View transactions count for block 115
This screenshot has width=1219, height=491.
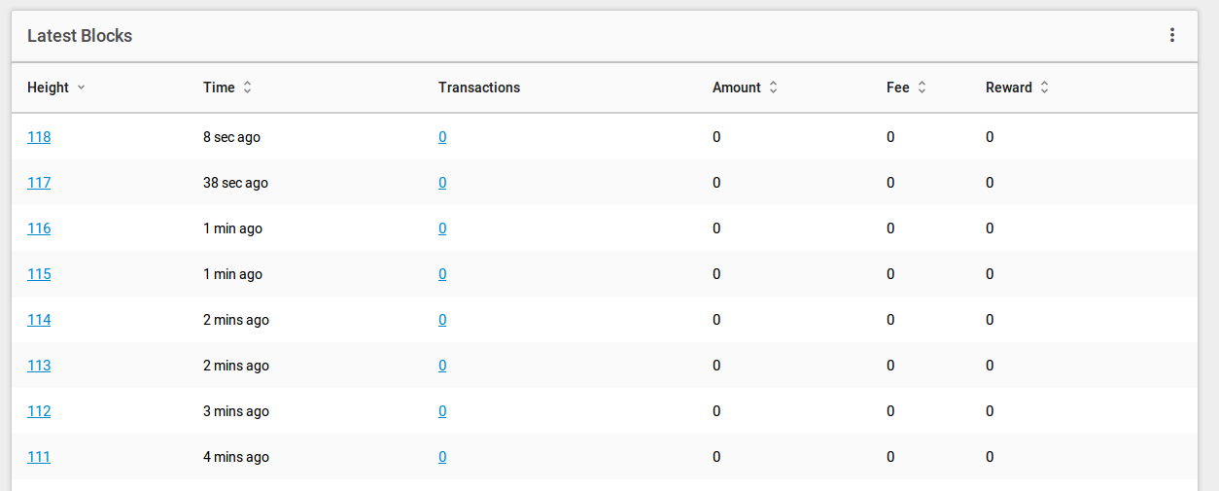[x=442, y=274]
